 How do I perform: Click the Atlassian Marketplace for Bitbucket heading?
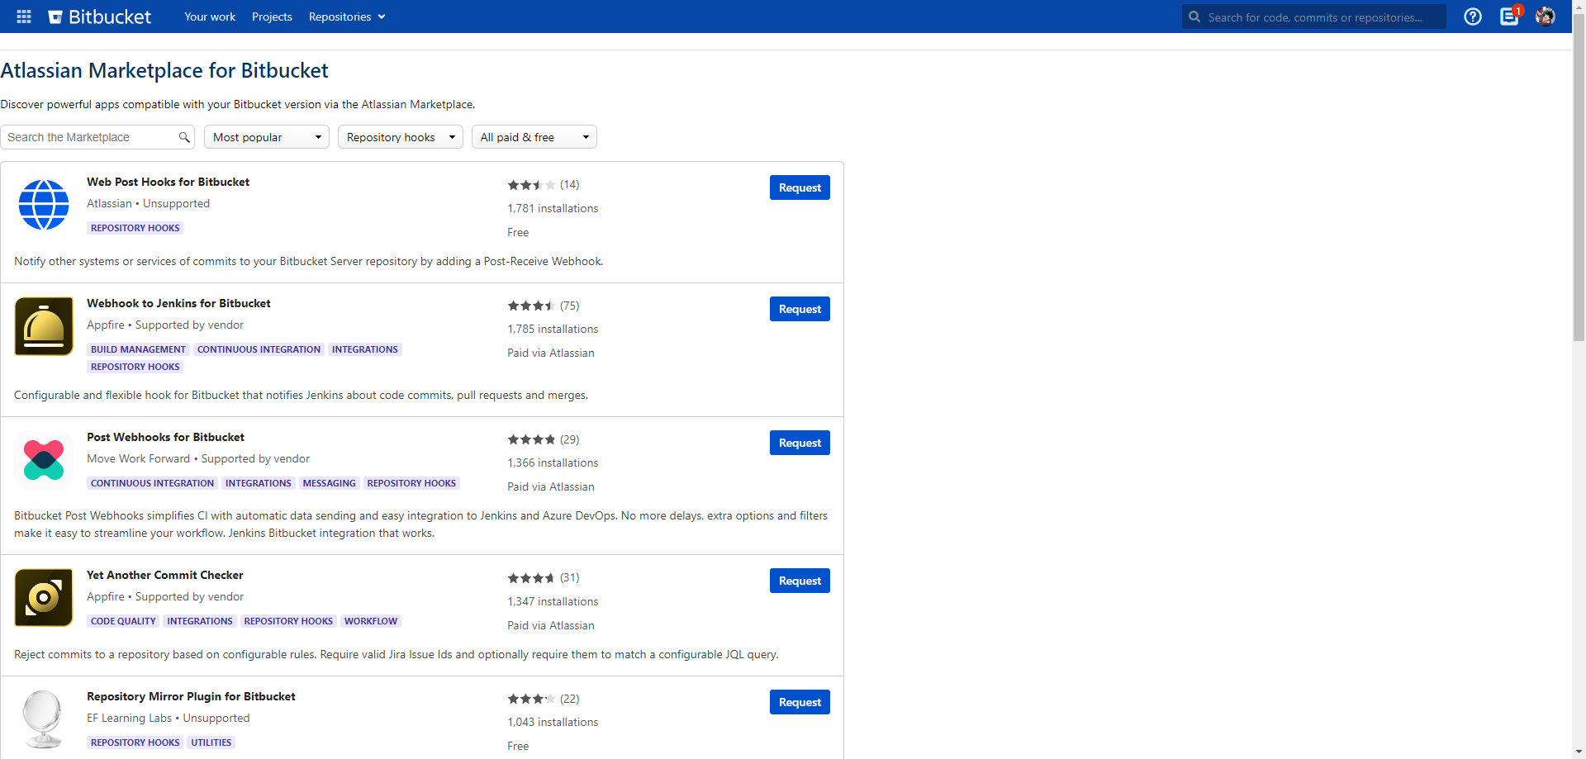(x=164, y=70)
